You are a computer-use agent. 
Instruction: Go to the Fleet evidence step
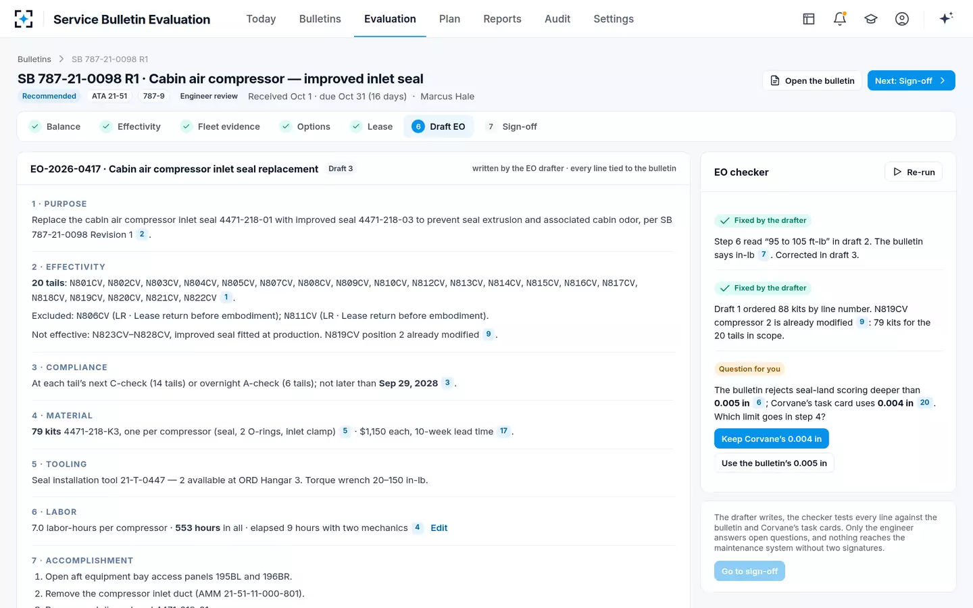[x=220, y=126]
